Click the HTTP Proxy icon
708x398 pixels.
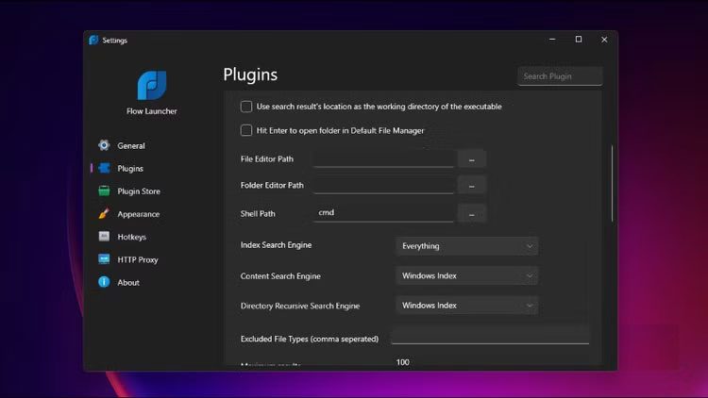tap(104, 259)
